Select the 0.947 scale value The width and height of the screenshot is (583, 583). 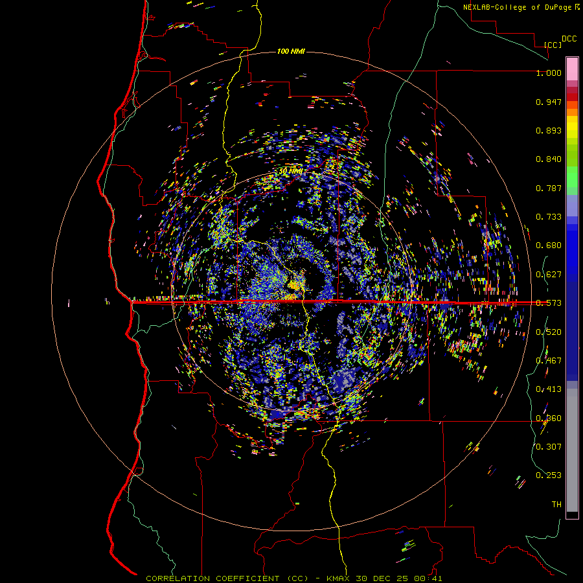[549, 102]
